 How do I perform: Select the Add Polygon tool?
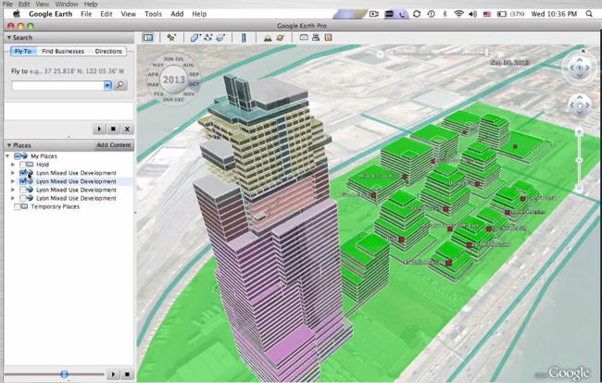(195, 38)
